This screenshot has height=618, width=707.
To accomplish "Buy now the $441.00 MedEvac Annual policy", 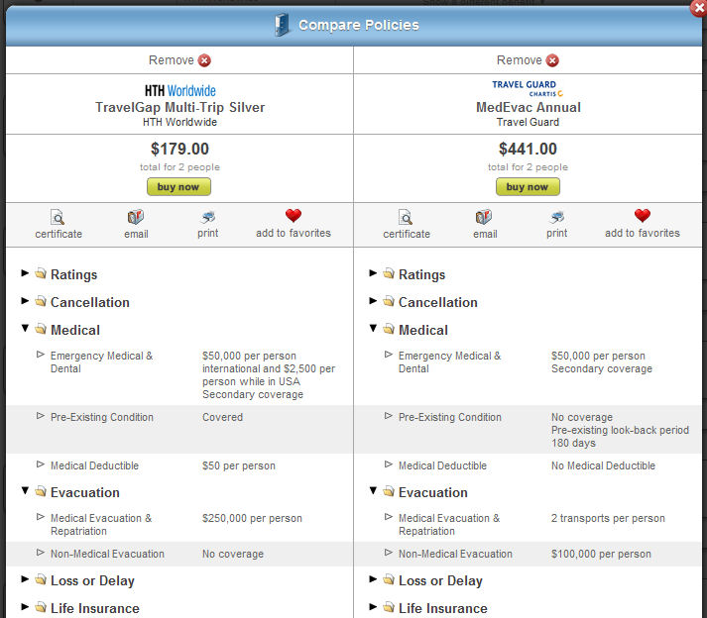I will [x=528, y=186].
